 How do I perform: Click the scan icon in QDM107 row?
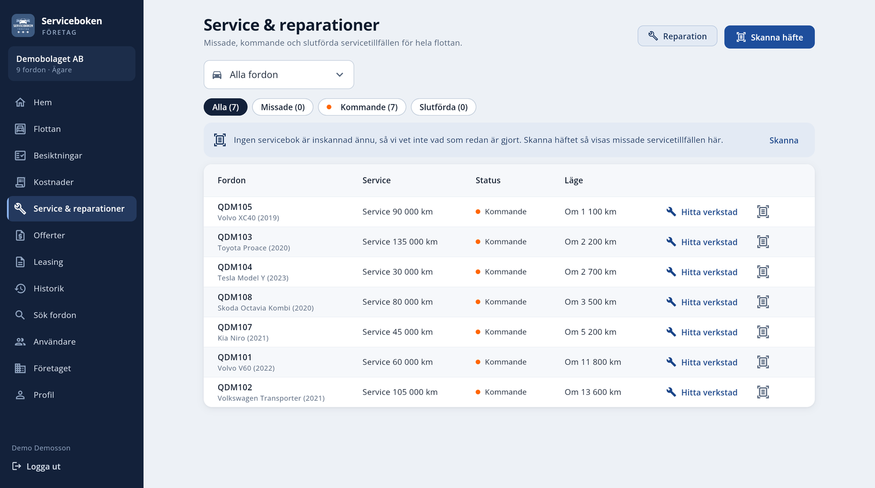[x=763, y=332]
